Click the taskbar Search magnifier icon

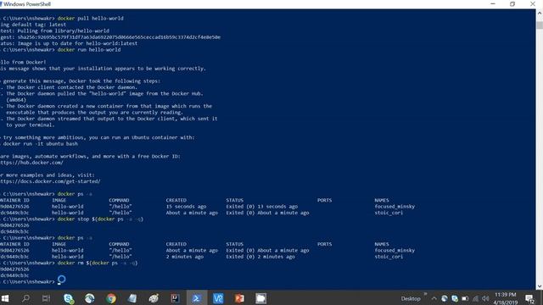click(x=25, y=298)
